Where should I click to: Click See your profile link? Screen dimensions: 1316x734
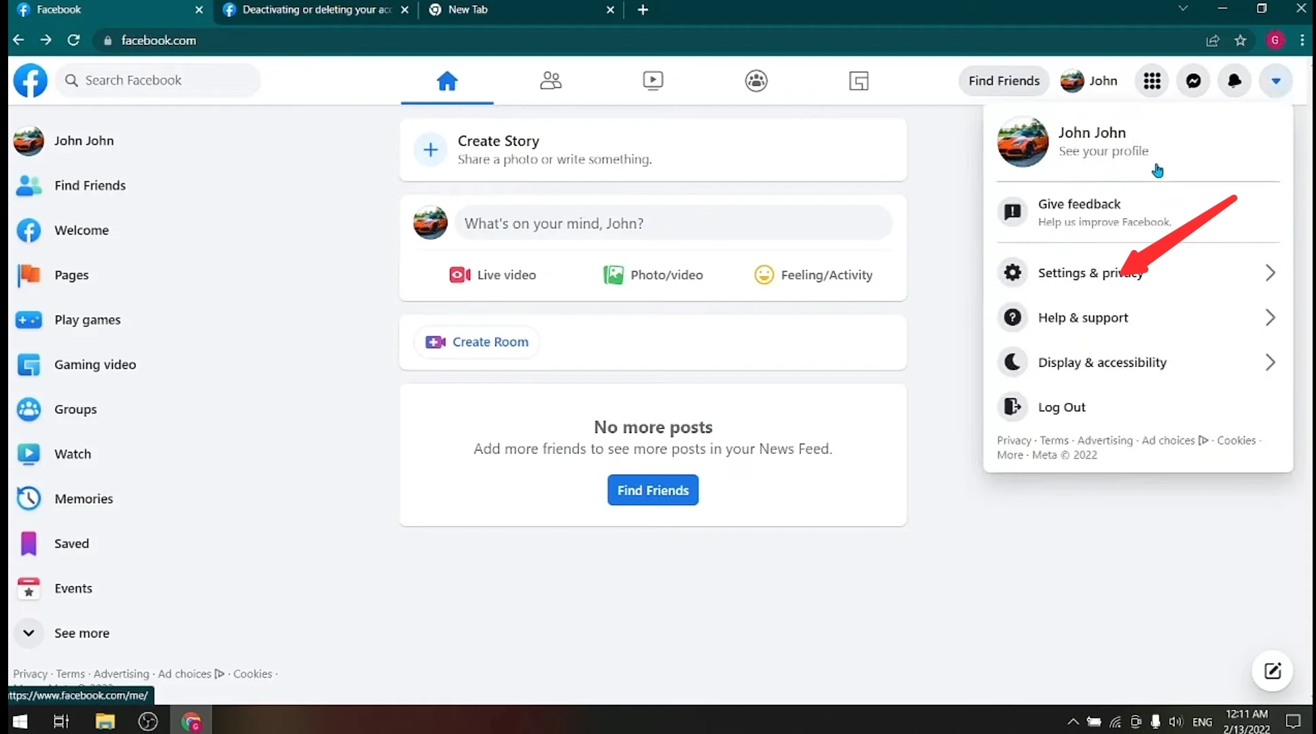(1103, 151)
